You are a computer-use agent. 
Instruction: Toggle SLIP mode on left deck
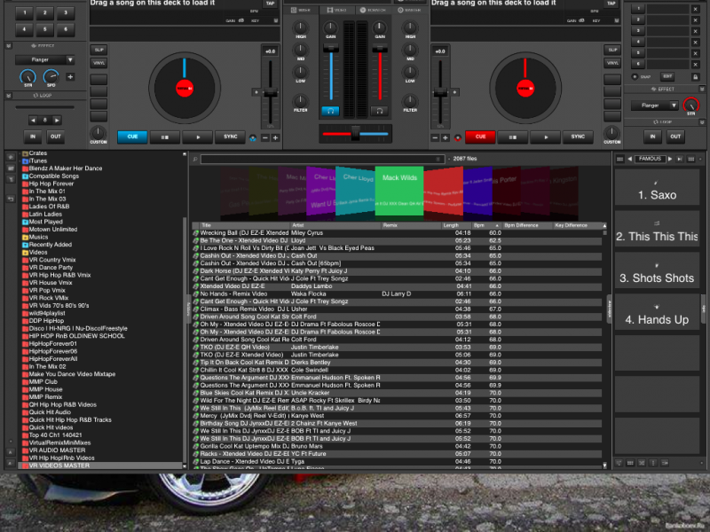click(x=99, y=50)
